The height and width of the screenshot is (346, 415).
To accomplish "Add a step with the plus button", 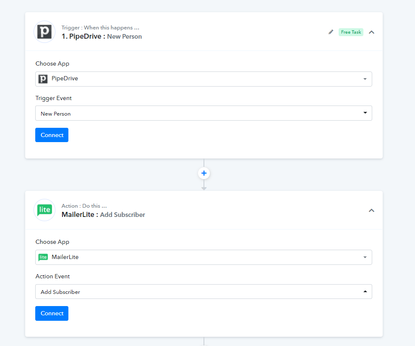I will [x=204, y=173].
